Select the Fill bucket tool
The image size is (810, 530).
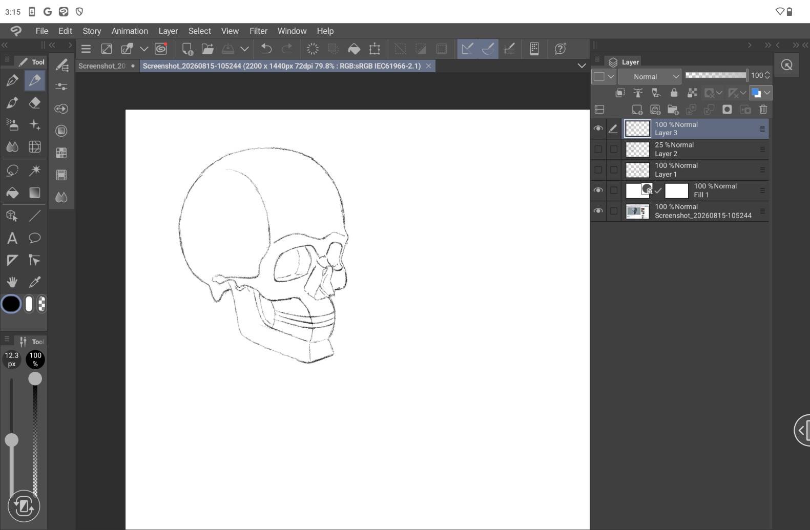click(x=12, y=193)
